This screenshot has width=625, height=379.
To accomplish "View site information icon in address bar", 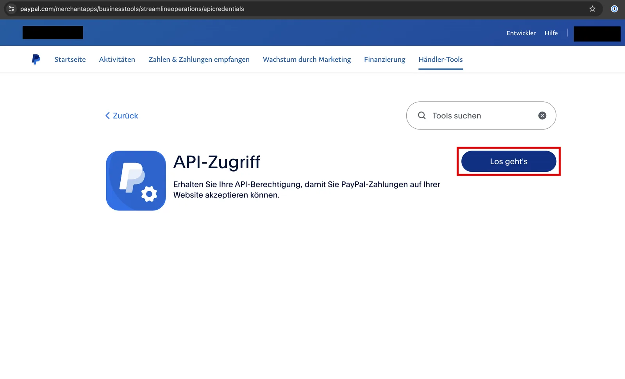I will [11, 9].
